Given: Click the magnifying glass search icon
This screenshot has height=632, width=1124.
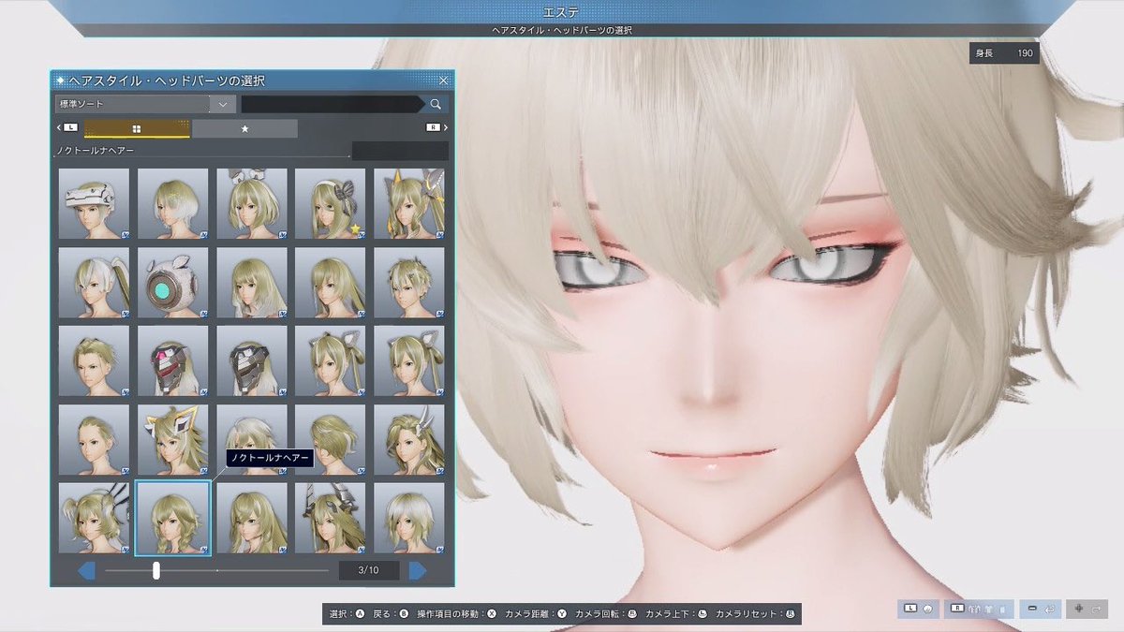Looking at the screenshot, I should (x=436, y=104).
